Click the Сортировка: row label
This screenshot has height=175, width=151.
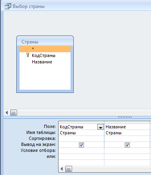(42, 138)
